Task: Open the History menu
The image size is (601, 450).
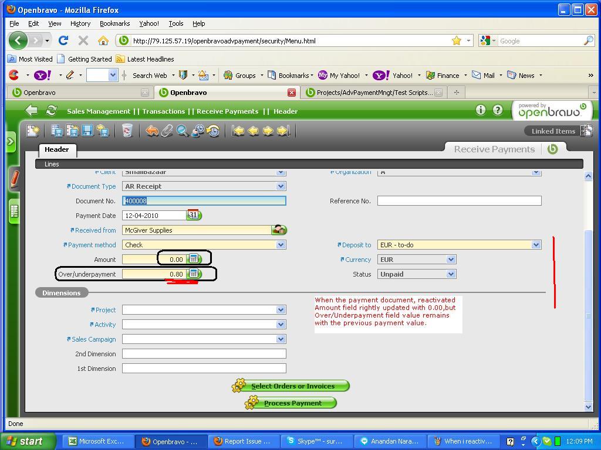Action: 80,23
